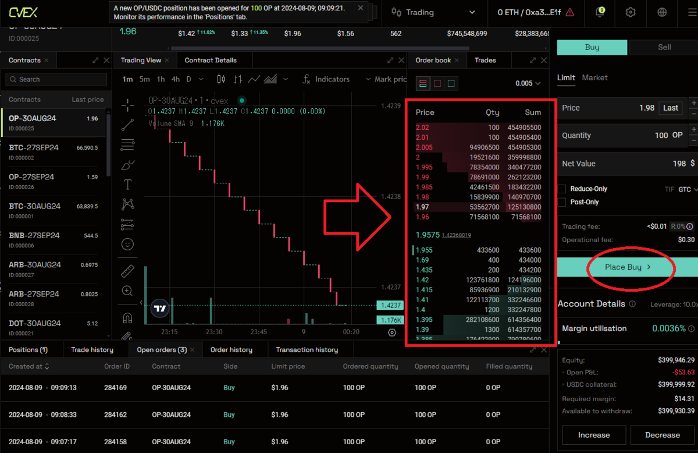Switch chart to bars style
Screen dimensions: 698x453
pyautogui.click(x=237, y=79)
